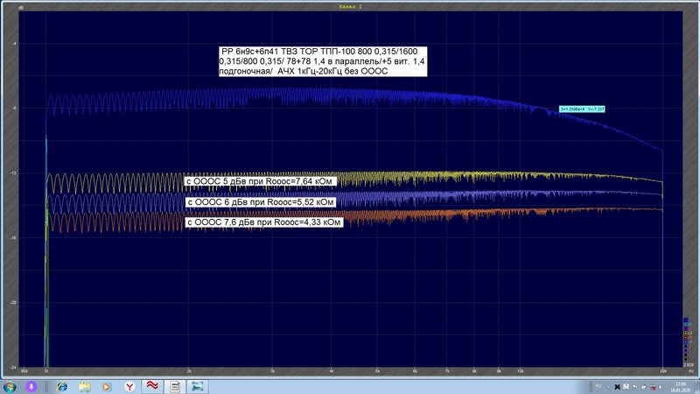
Task: Click annotation 'с ОООС 5 дБв при Rооос=7,64 кОм'
Action: click(260, 181)
